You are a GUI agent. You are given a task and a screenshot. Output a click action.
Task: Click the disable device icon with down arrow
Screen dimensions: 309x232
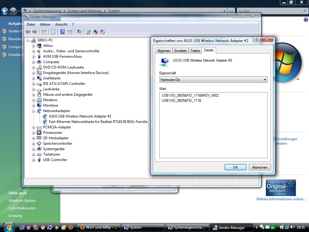click(x=102, y=32)
